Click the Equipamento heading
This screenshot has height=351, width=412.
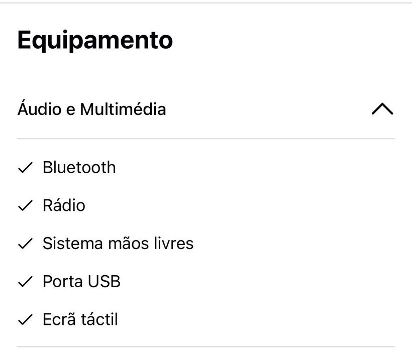(95, 40)
